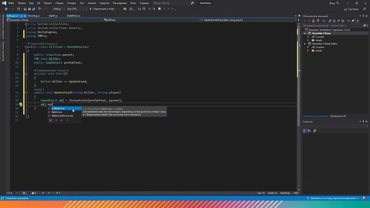This screenshot has height=208, width=370.
Task: Click the Solution Explorer search magnifier icon
Action: [x=364, y=25]
